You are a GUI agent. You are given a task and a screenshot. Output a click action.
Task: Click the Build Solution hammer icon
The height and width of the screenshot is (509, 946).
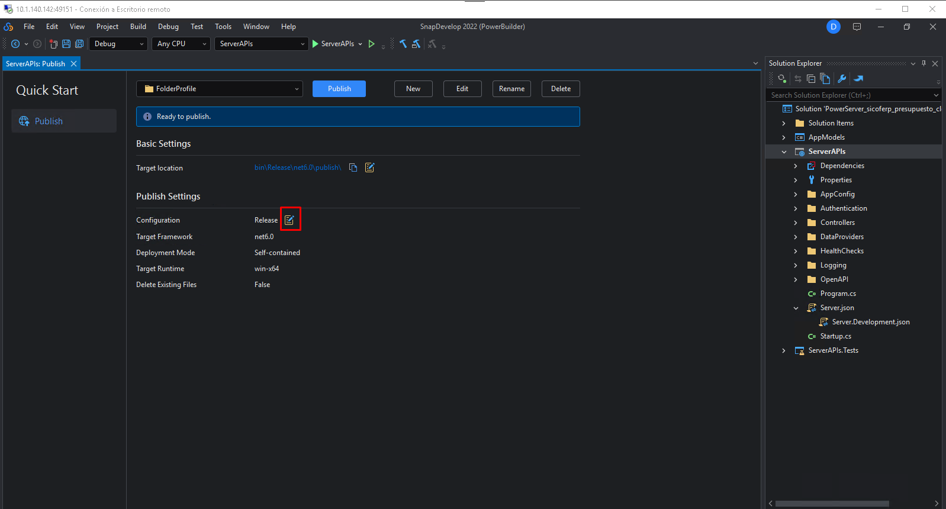click(403, 44)
